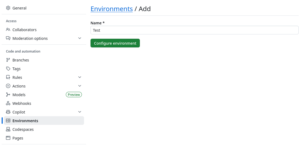
Task: Follow the Environments breadcrumb link
Action: [x=111, y=9]
